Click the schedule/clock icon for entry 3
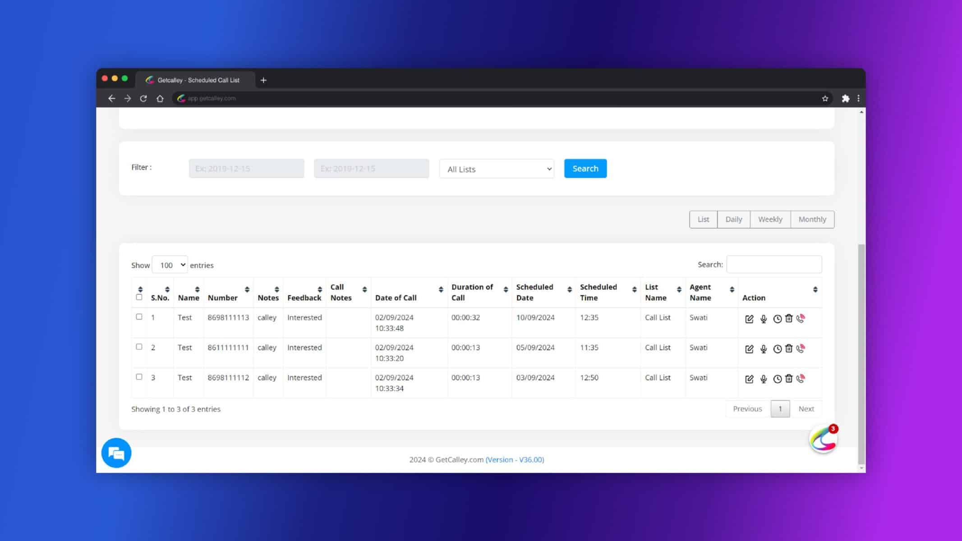 click(777, 379)
